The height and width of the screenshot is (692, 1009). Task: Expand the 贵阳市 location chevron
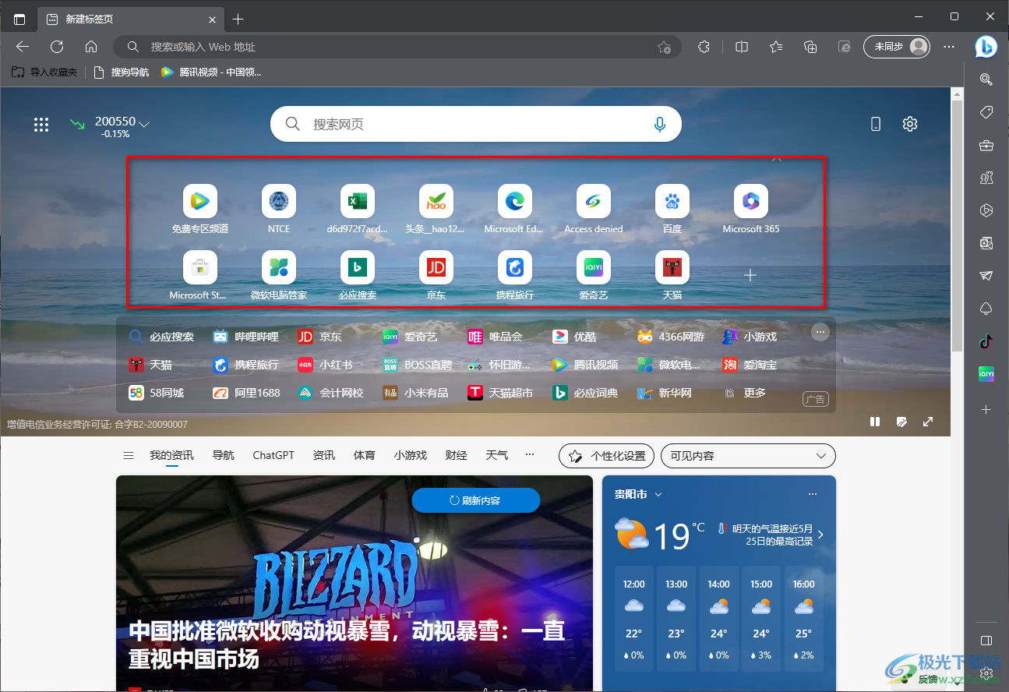[658, 495]
